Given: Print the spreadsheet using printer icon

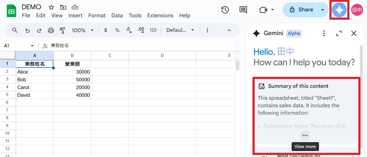Looking at the screenshot, I should (x=51, y=30).
